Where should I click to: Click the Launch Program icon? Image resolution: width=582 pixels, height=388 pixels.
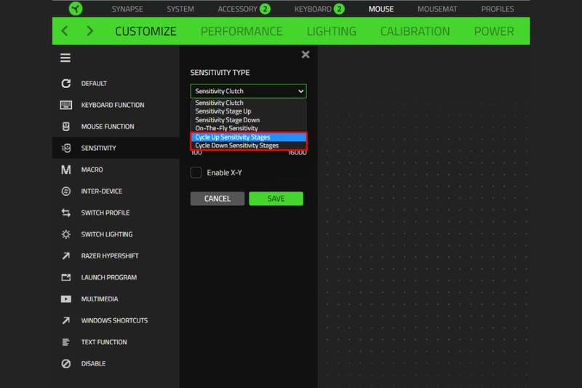[x=66, y=277]
